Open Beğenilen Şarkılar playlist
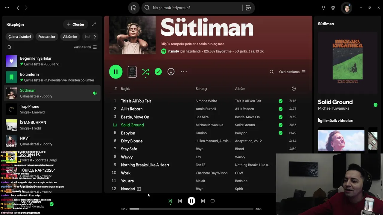 (52, 61)
